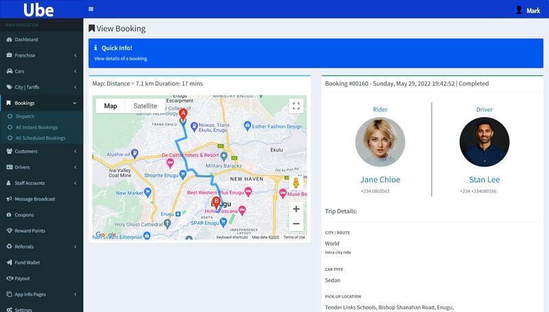Click the hamburger menu icon in header
Screen dimensions: 549x312
coord(91,10)
